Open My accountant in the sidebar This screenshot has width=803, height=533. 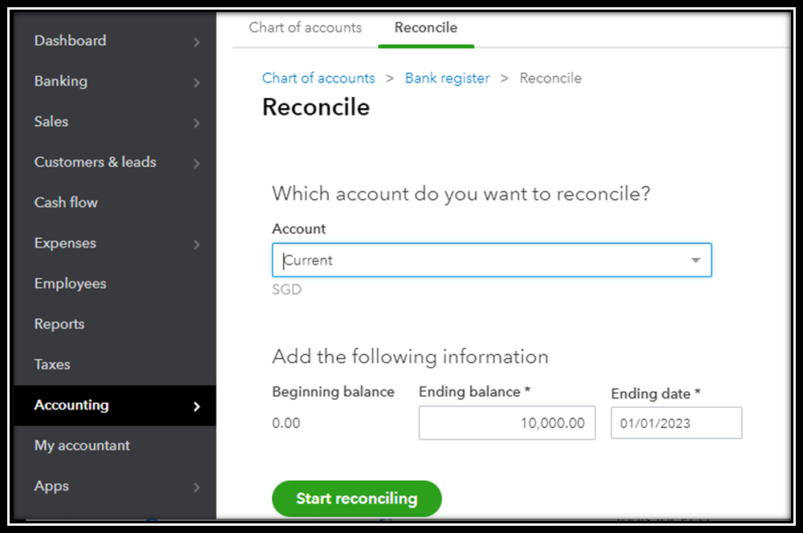point(82,446)
